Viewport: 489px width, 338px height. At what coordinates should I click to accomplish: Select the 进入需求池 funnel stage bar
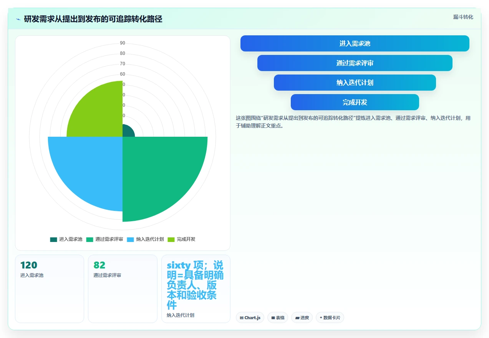(355, 43)
